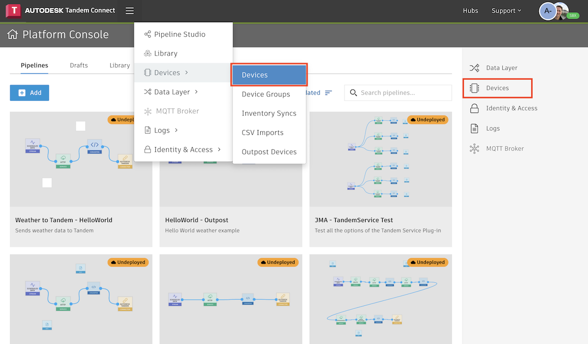
Task: Click 'Sends weather data to Tandem' description
Action: [54, 230]
